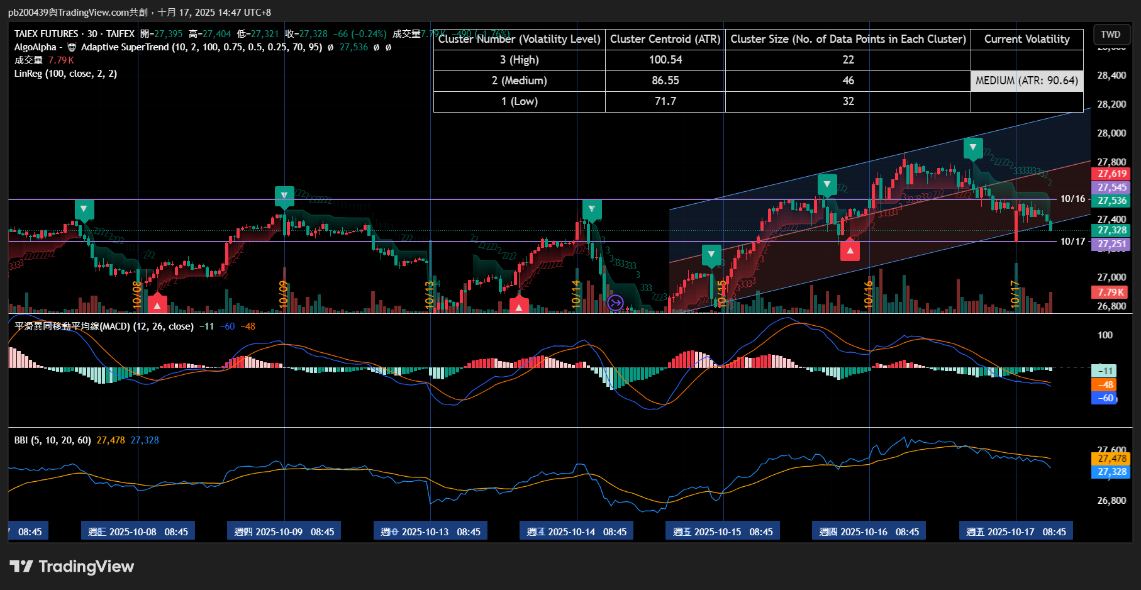Click the 2025-10-13 date label on time axis
The width and height of the screenshot is (1141, 590).
point(430,532)
